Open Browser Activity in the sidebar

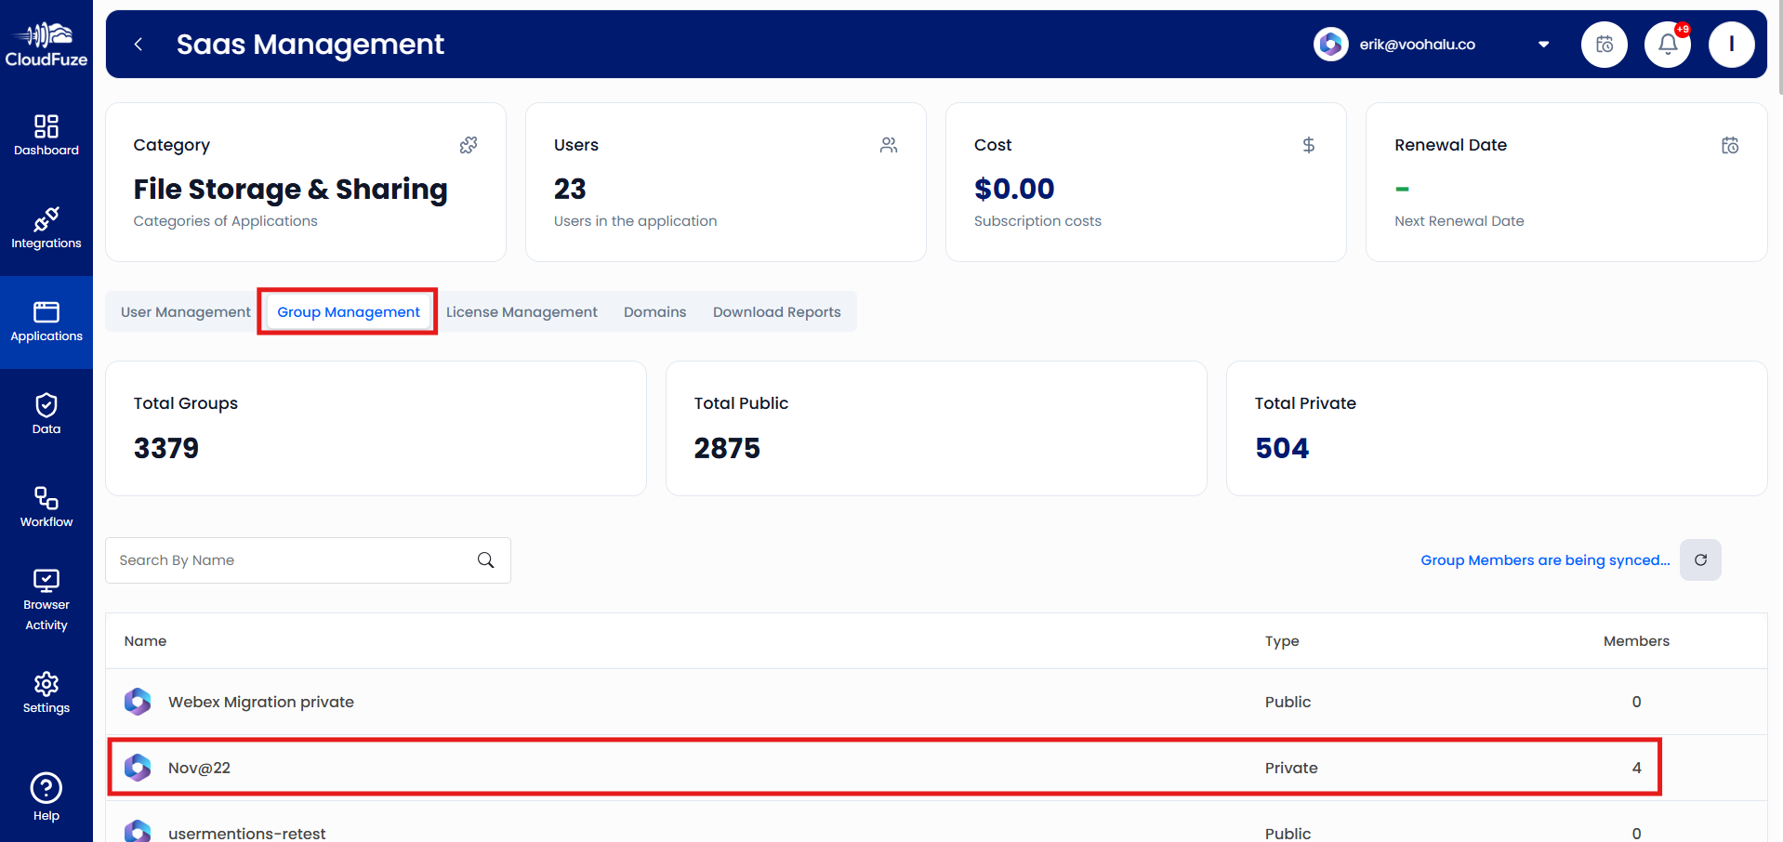click(46, 598)
